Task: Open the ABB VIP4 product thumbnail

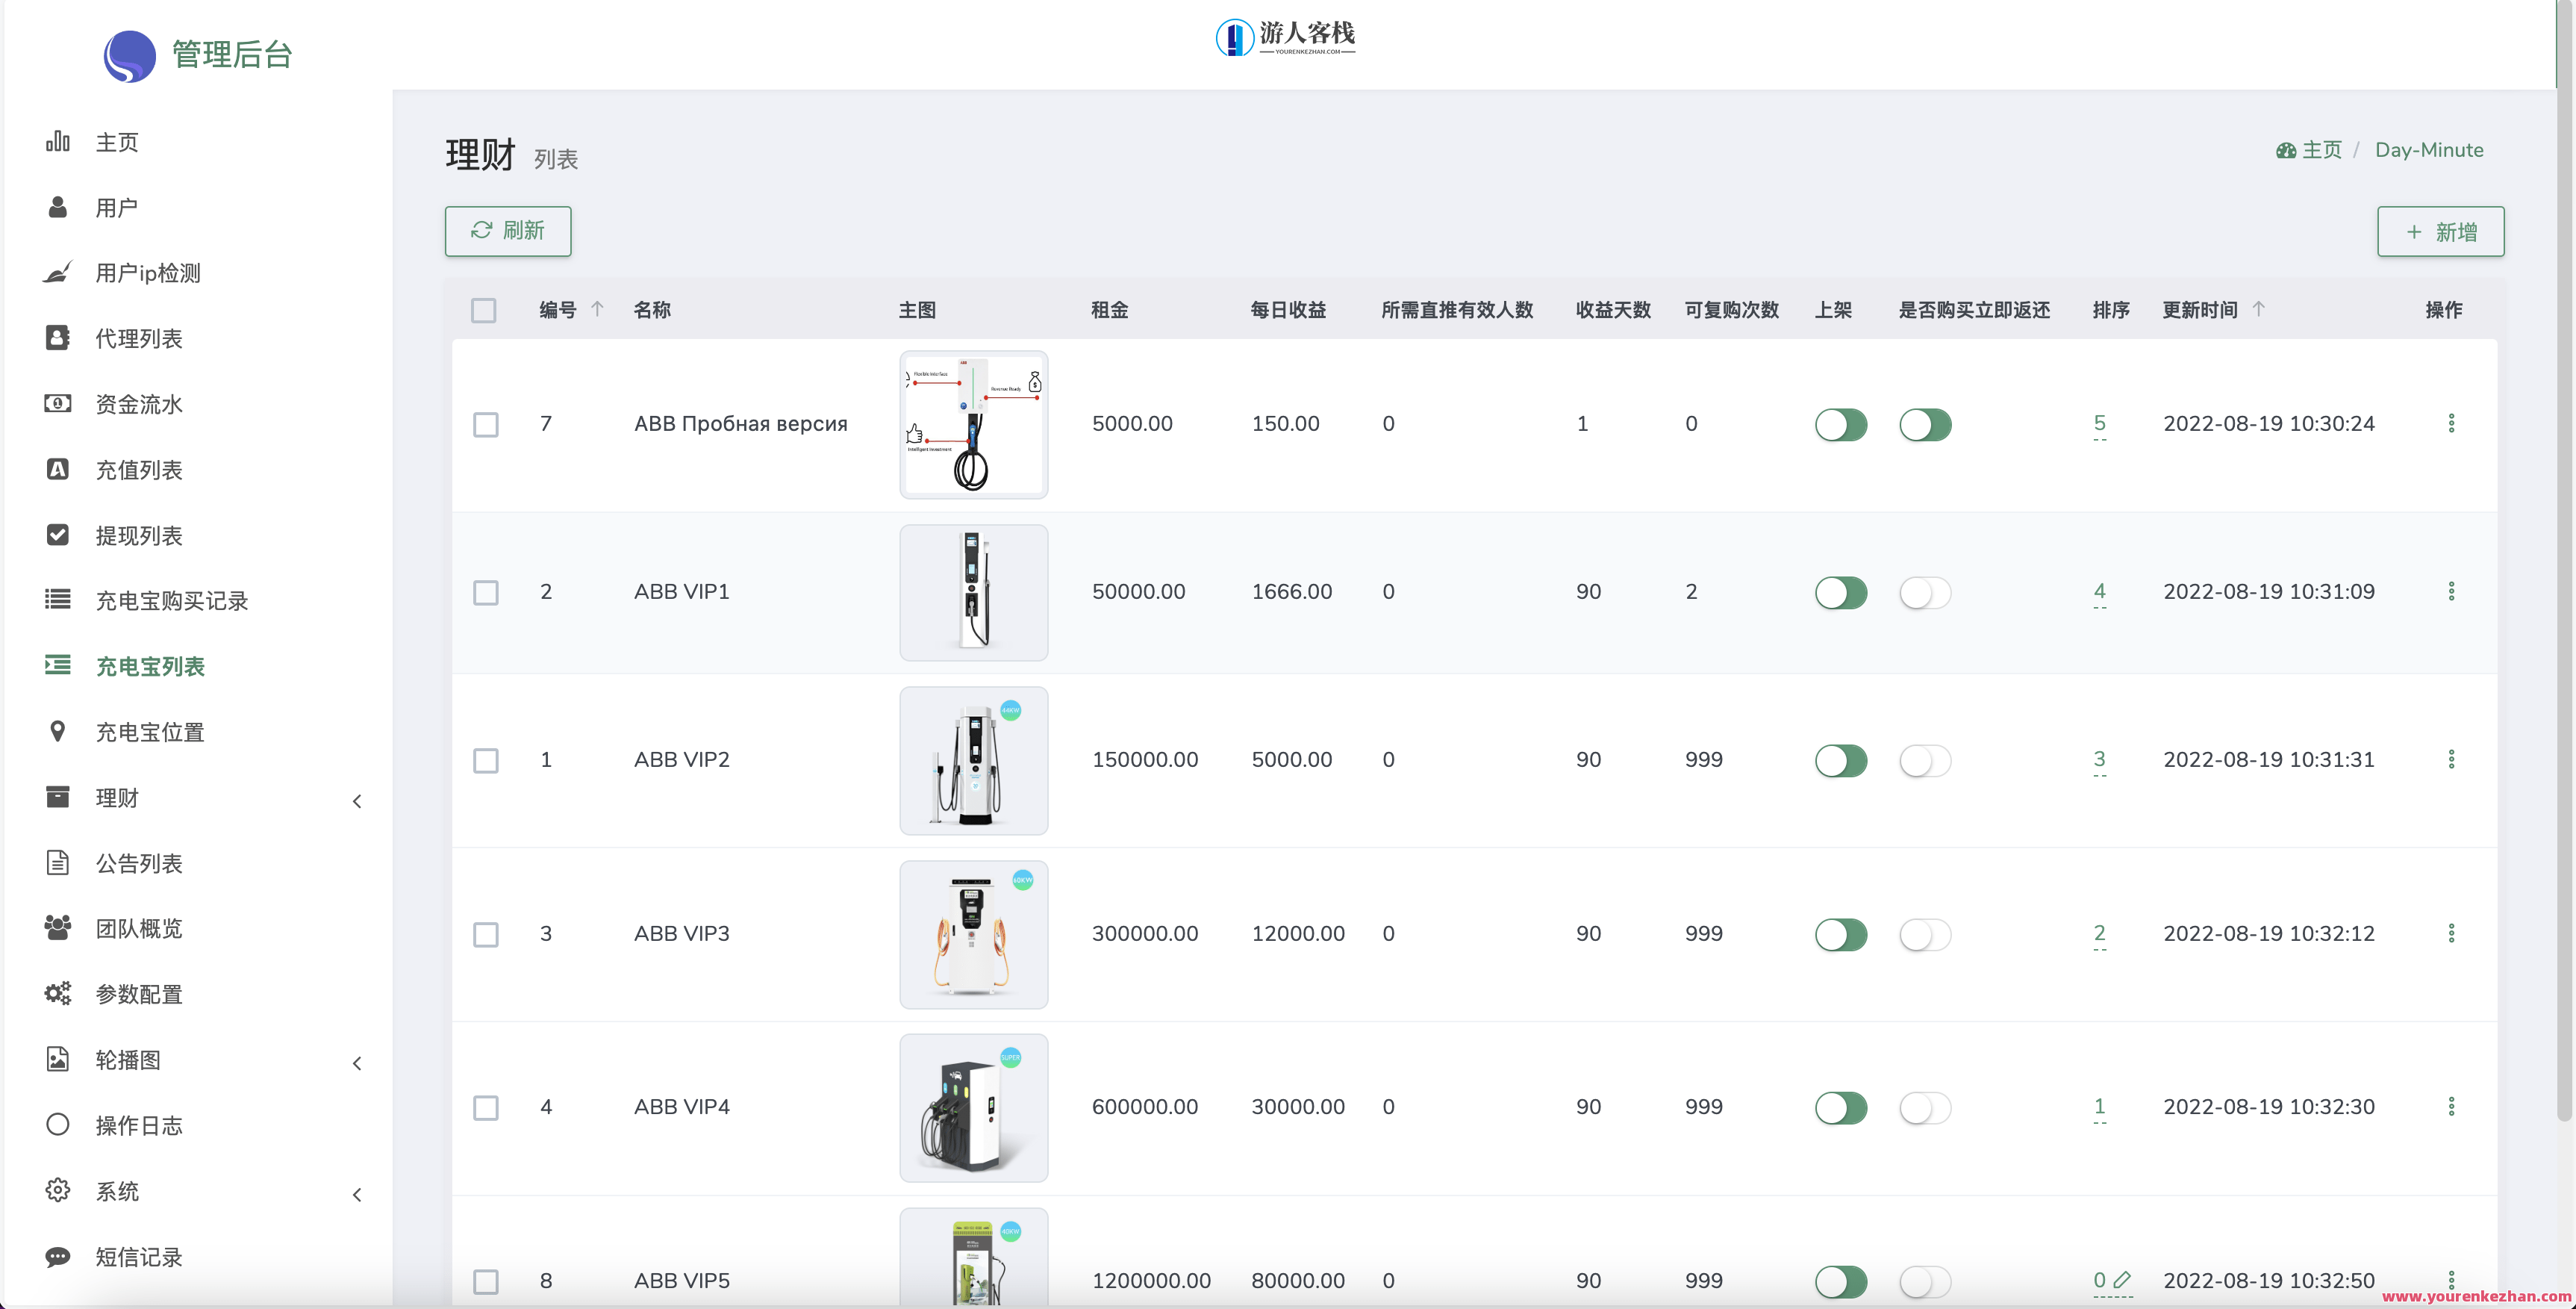Action: (x=973, y=1107)
